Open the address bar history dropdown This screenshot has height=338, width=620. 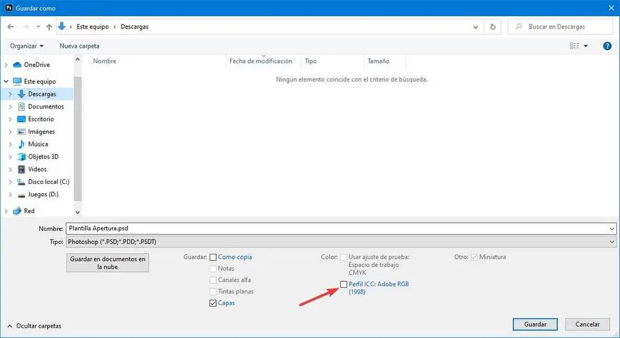(476, 27)
